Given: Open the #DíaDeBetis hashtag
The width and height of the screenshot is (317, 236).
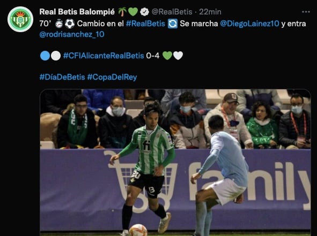Looking at the screenshot, I should [x=62, y=77].
